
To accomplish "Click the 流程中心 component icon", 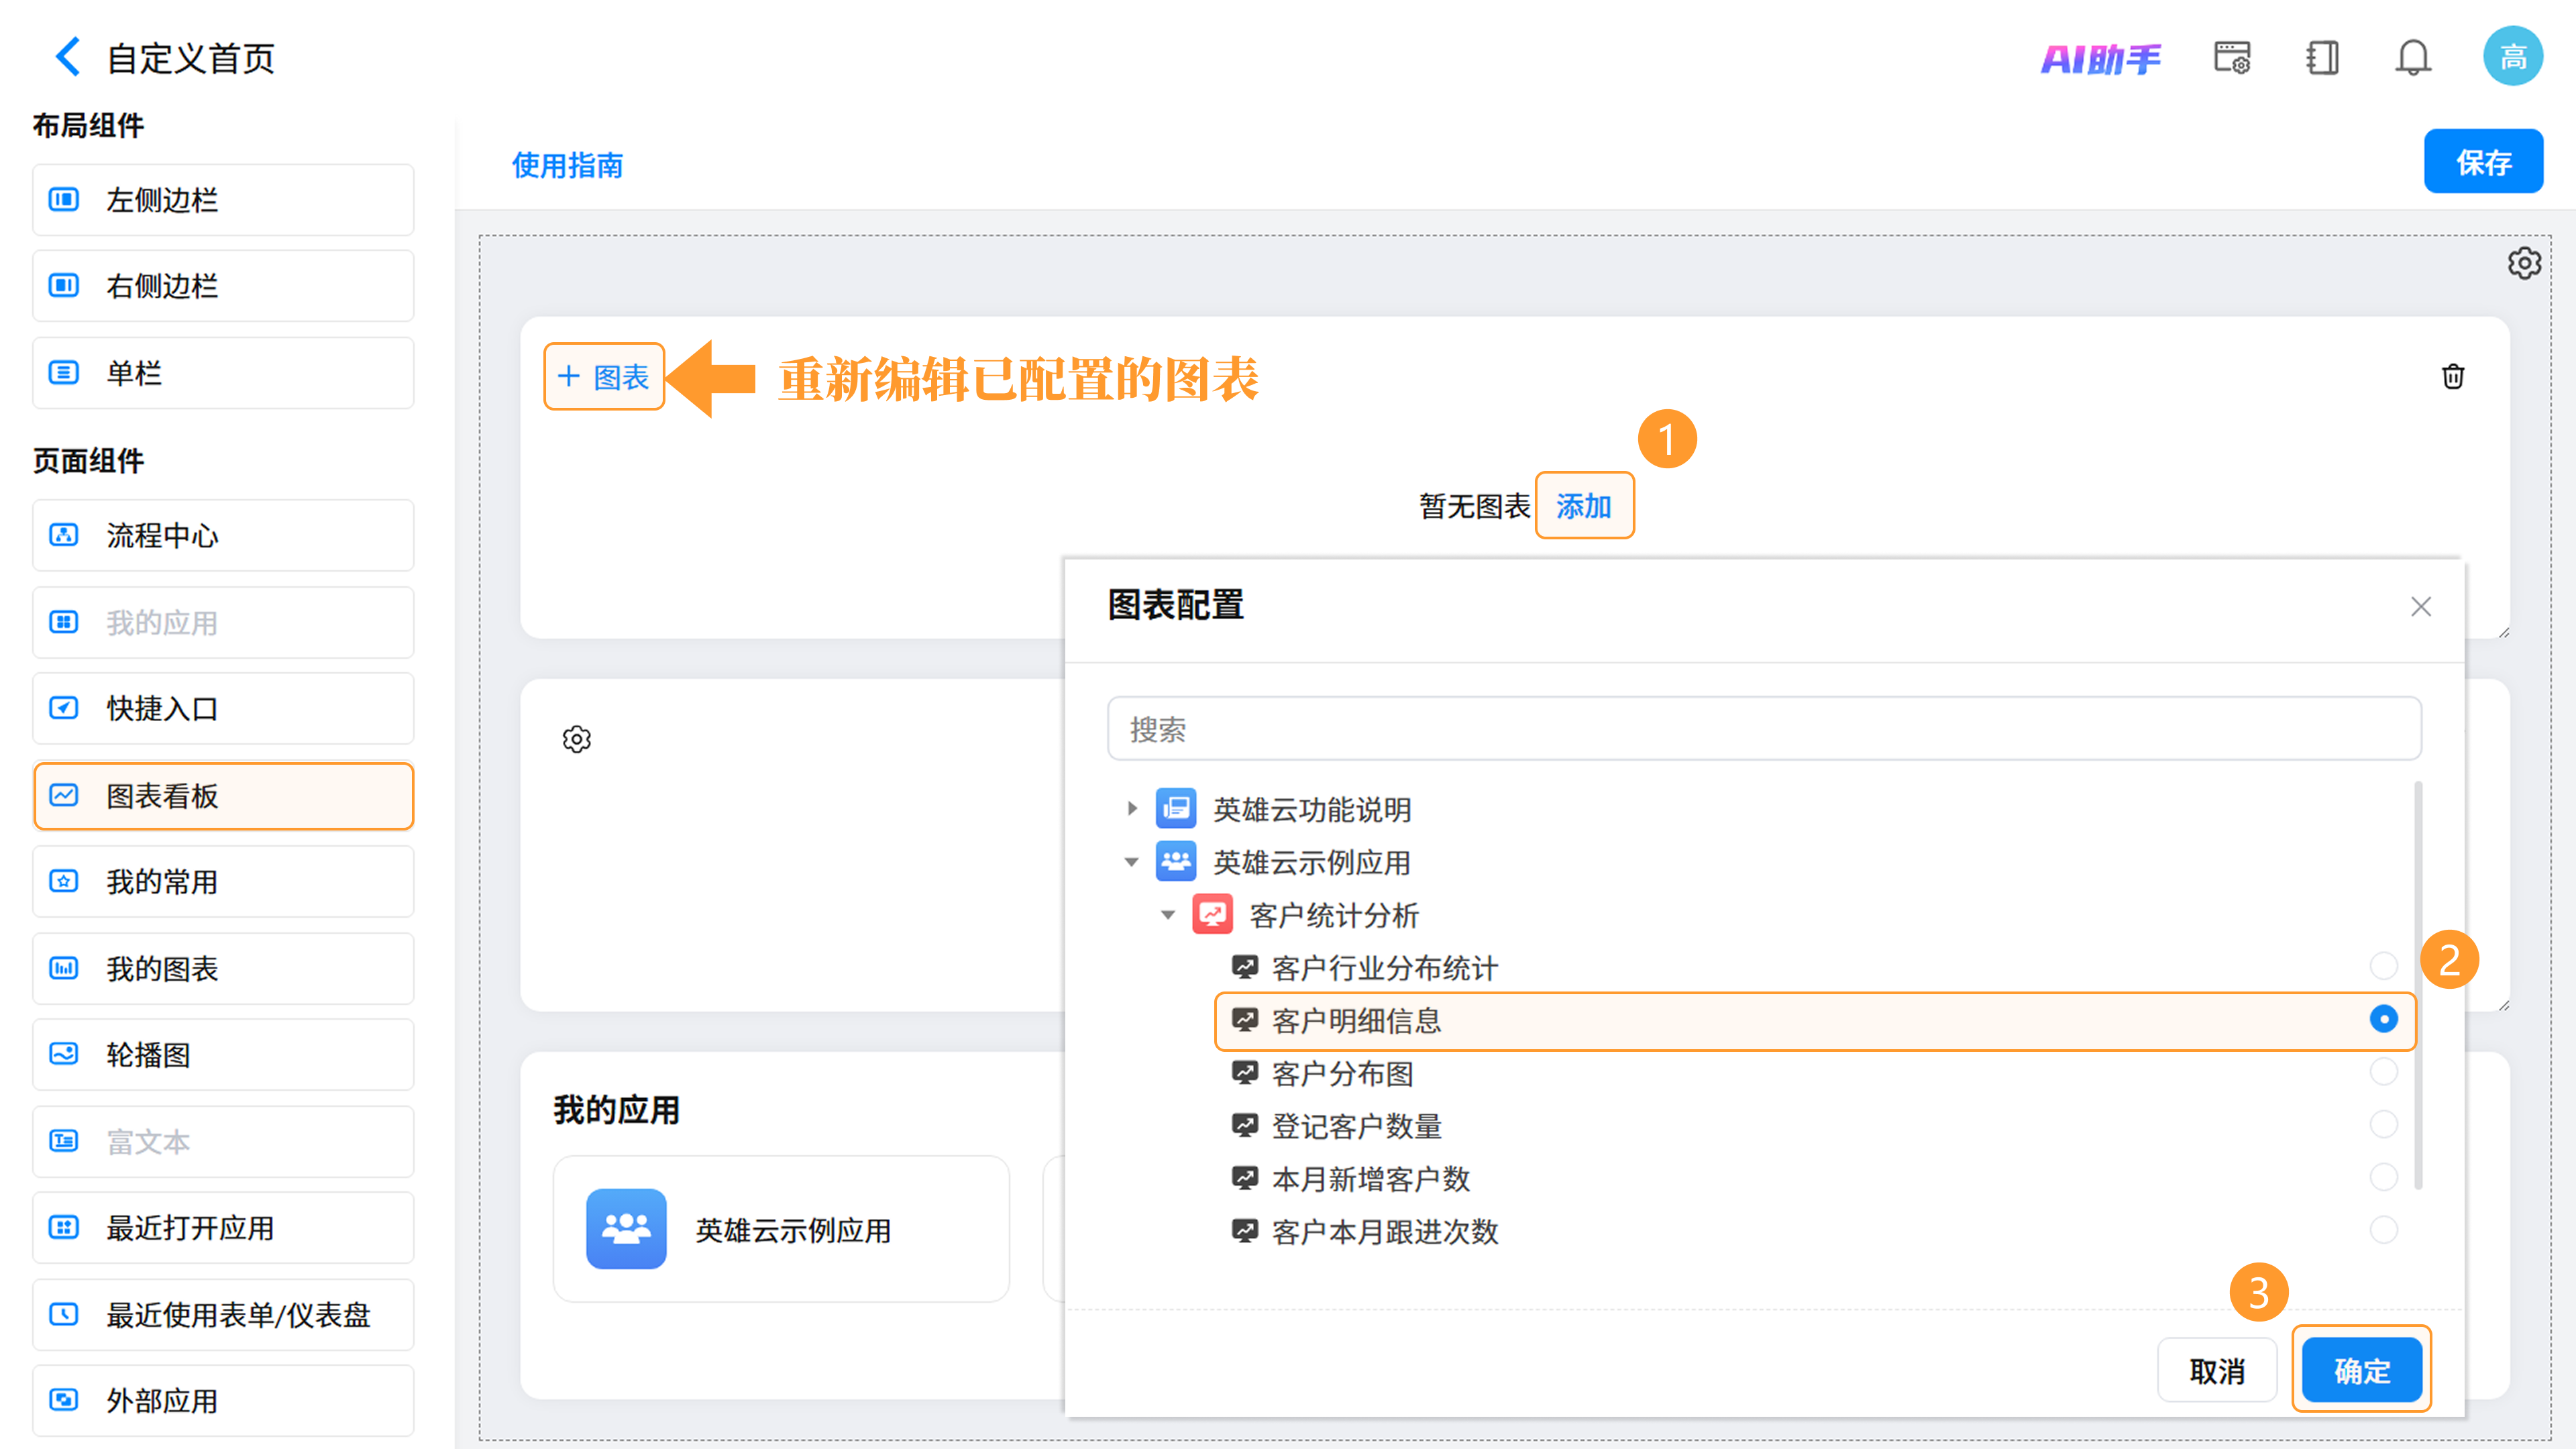I will point(64,535).
